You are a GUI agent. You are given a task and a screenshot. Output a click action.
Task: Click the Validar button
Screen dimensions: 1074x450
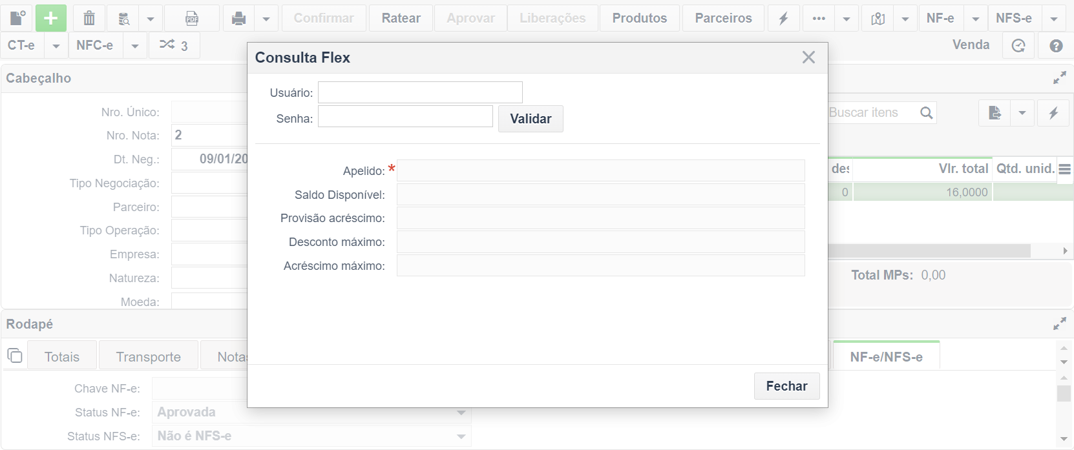coord(531,119)
